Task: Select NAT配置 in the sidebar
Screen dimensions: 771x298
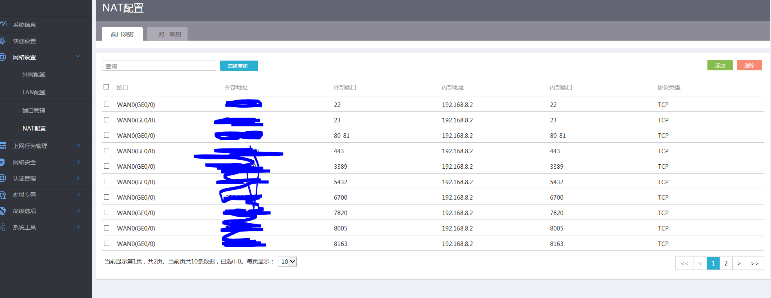Action: coord(34,128)
